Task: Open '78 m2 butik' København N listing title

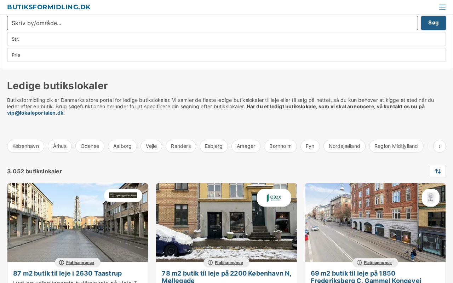Action: pyautogui.click(x=226, y=277)
